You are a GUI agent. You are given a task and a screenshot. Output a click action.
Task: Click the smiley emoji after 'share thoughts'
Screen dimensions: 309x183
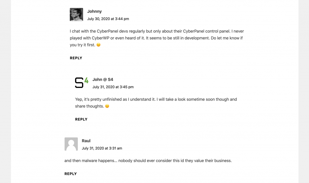(107, 106)
